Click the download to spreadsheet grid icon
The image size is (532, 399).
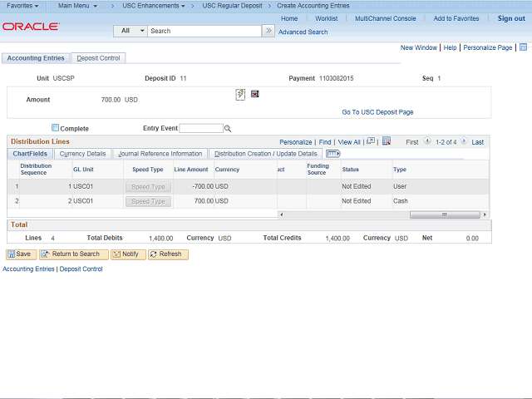[387, 141]
